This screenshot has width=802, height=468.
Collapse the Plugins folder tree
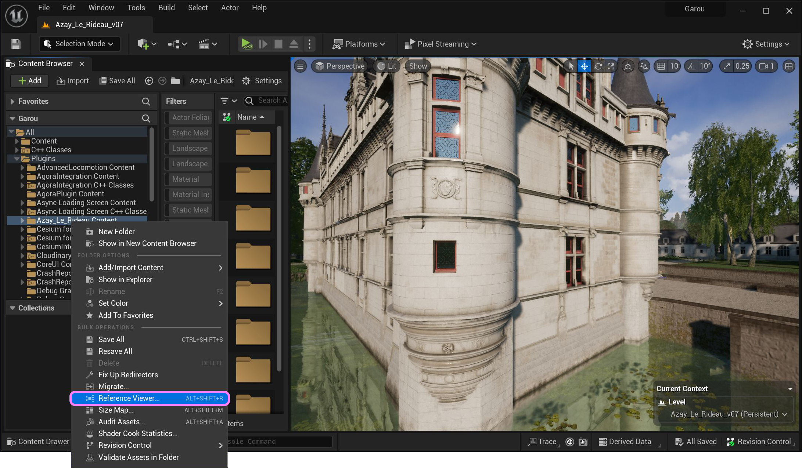17,159
